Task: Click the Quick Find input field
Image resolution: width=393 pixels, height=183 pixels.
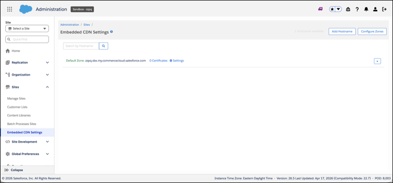Action: [x=27, y=39]
